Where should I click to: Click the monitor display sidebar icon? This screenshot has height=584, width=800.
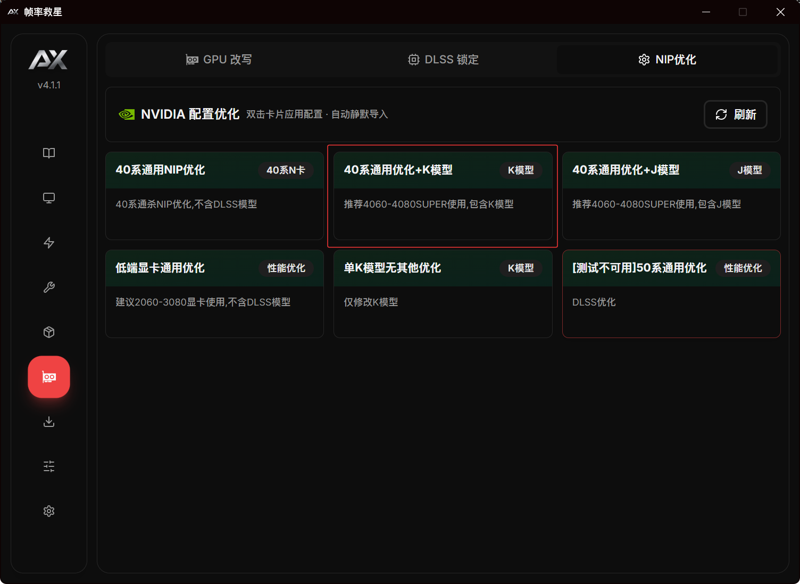coord(49,198)
